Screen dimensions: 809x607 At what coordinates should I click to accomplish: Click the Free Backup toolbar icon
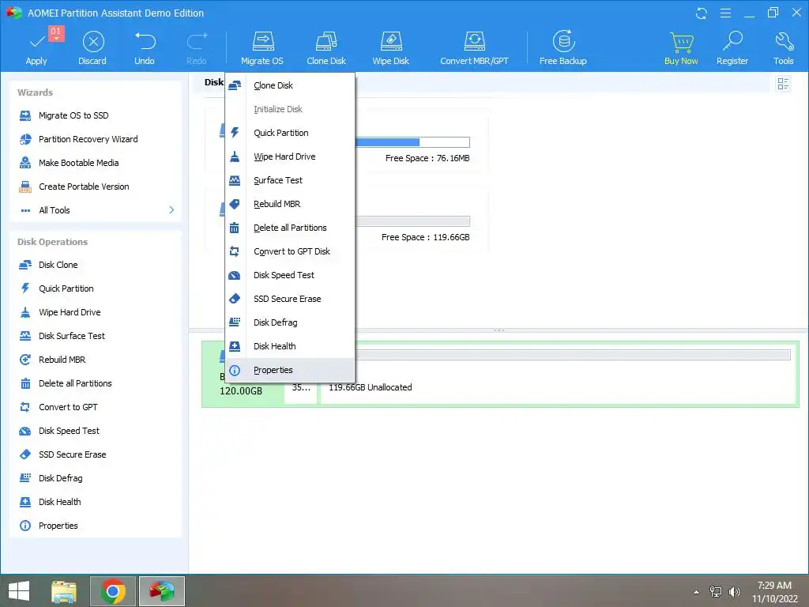coord(563,41)
